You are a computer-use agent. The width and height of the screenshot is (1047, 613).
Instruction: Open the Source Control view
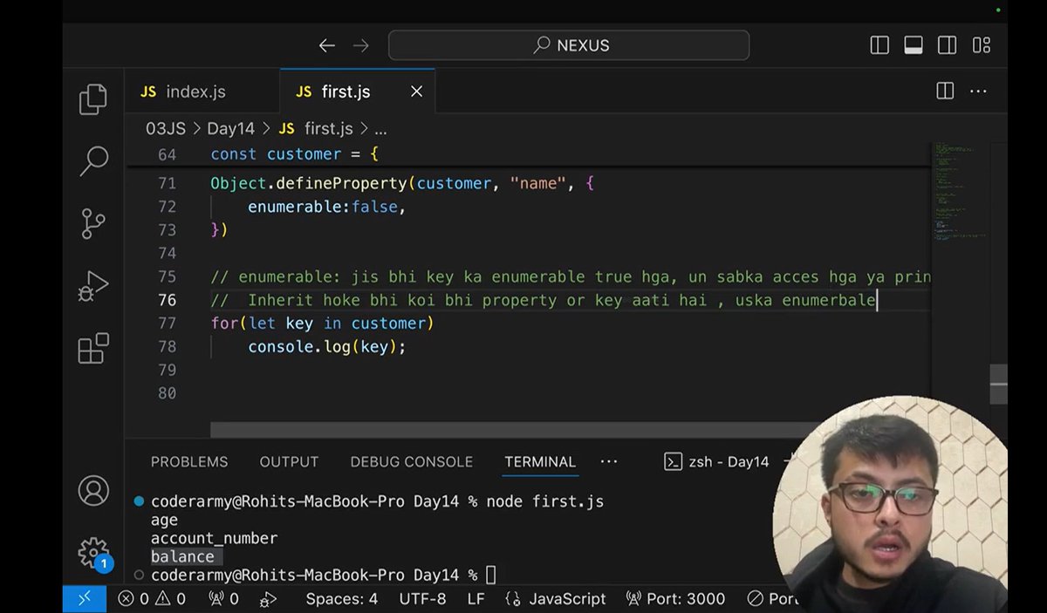click(93, 223)
